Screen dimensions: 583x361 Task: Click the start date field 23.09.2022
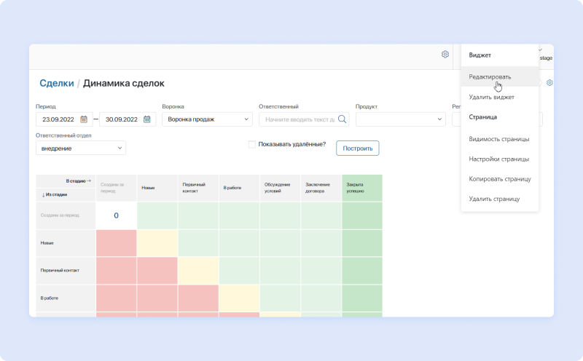pyautogui.click(x=58, y=119)
